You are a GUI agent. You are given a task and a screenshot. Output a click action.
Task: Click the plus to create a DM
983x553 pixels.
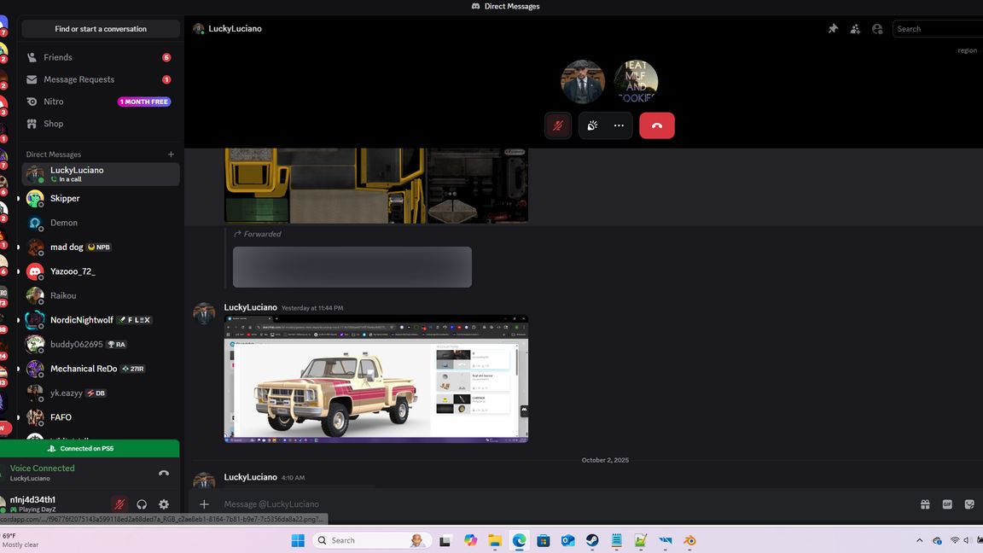tap(171, 154)
